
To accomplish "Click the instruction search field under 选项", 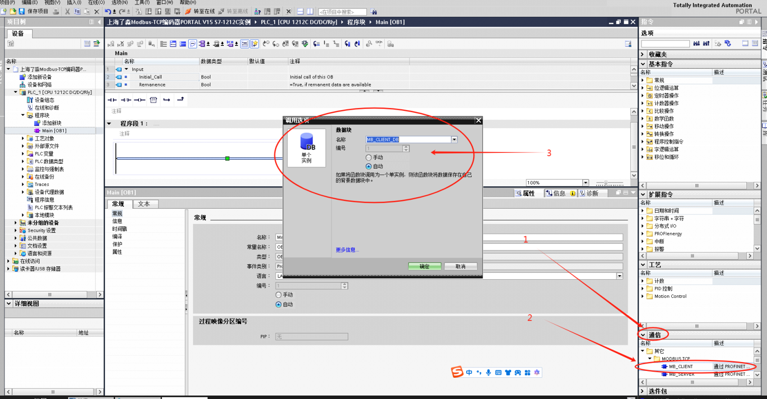I will pos(665,44).
